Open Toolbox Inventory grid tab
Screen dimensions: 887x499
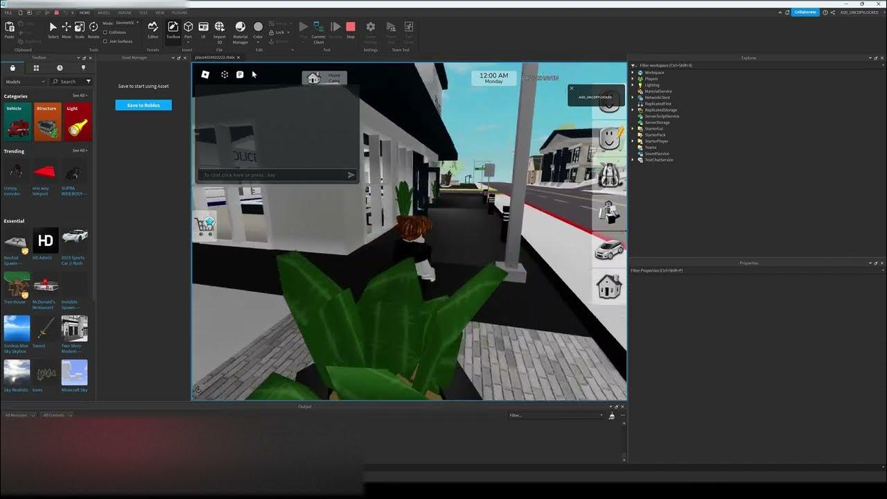36,68
